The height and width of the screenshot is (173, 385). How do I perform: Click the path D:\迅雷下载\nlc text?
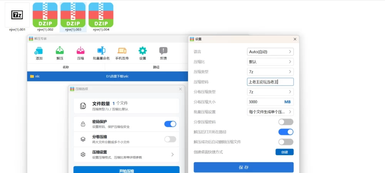[117, 76]
